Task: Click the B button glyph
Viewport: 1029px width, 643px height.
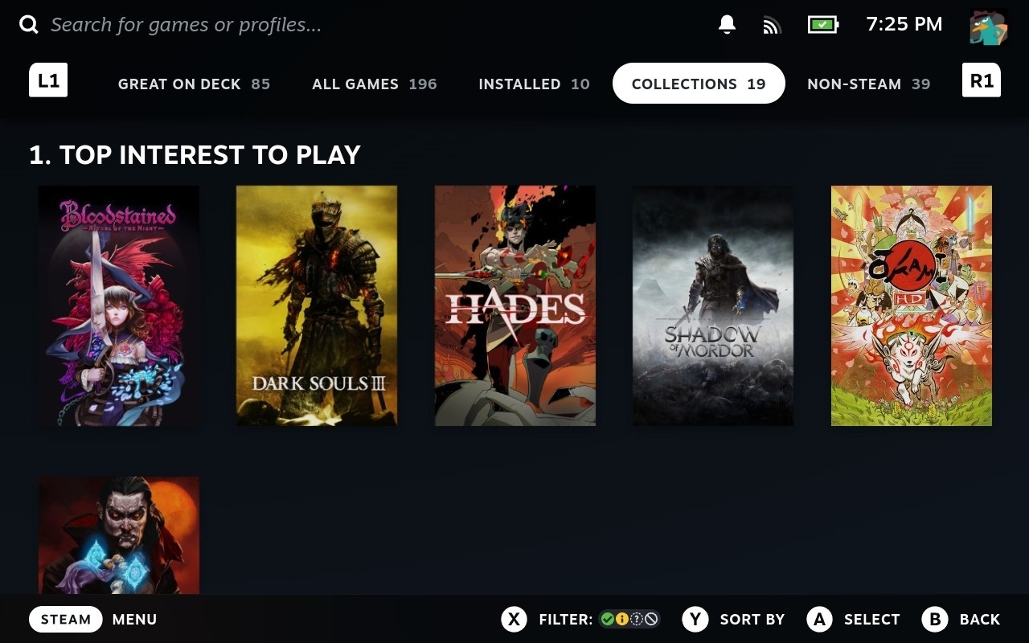Action: point(935,620)
